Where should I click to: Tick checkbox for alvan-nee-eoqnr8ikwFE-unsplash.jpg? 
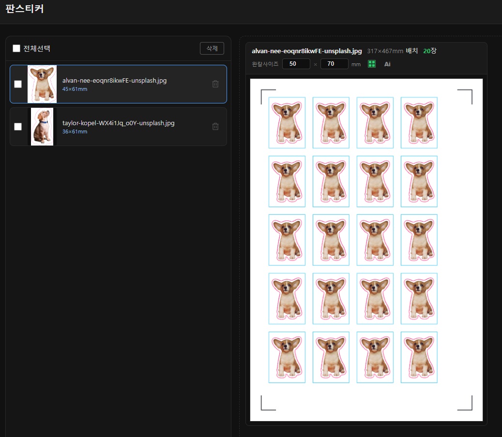tap(18, 84)
